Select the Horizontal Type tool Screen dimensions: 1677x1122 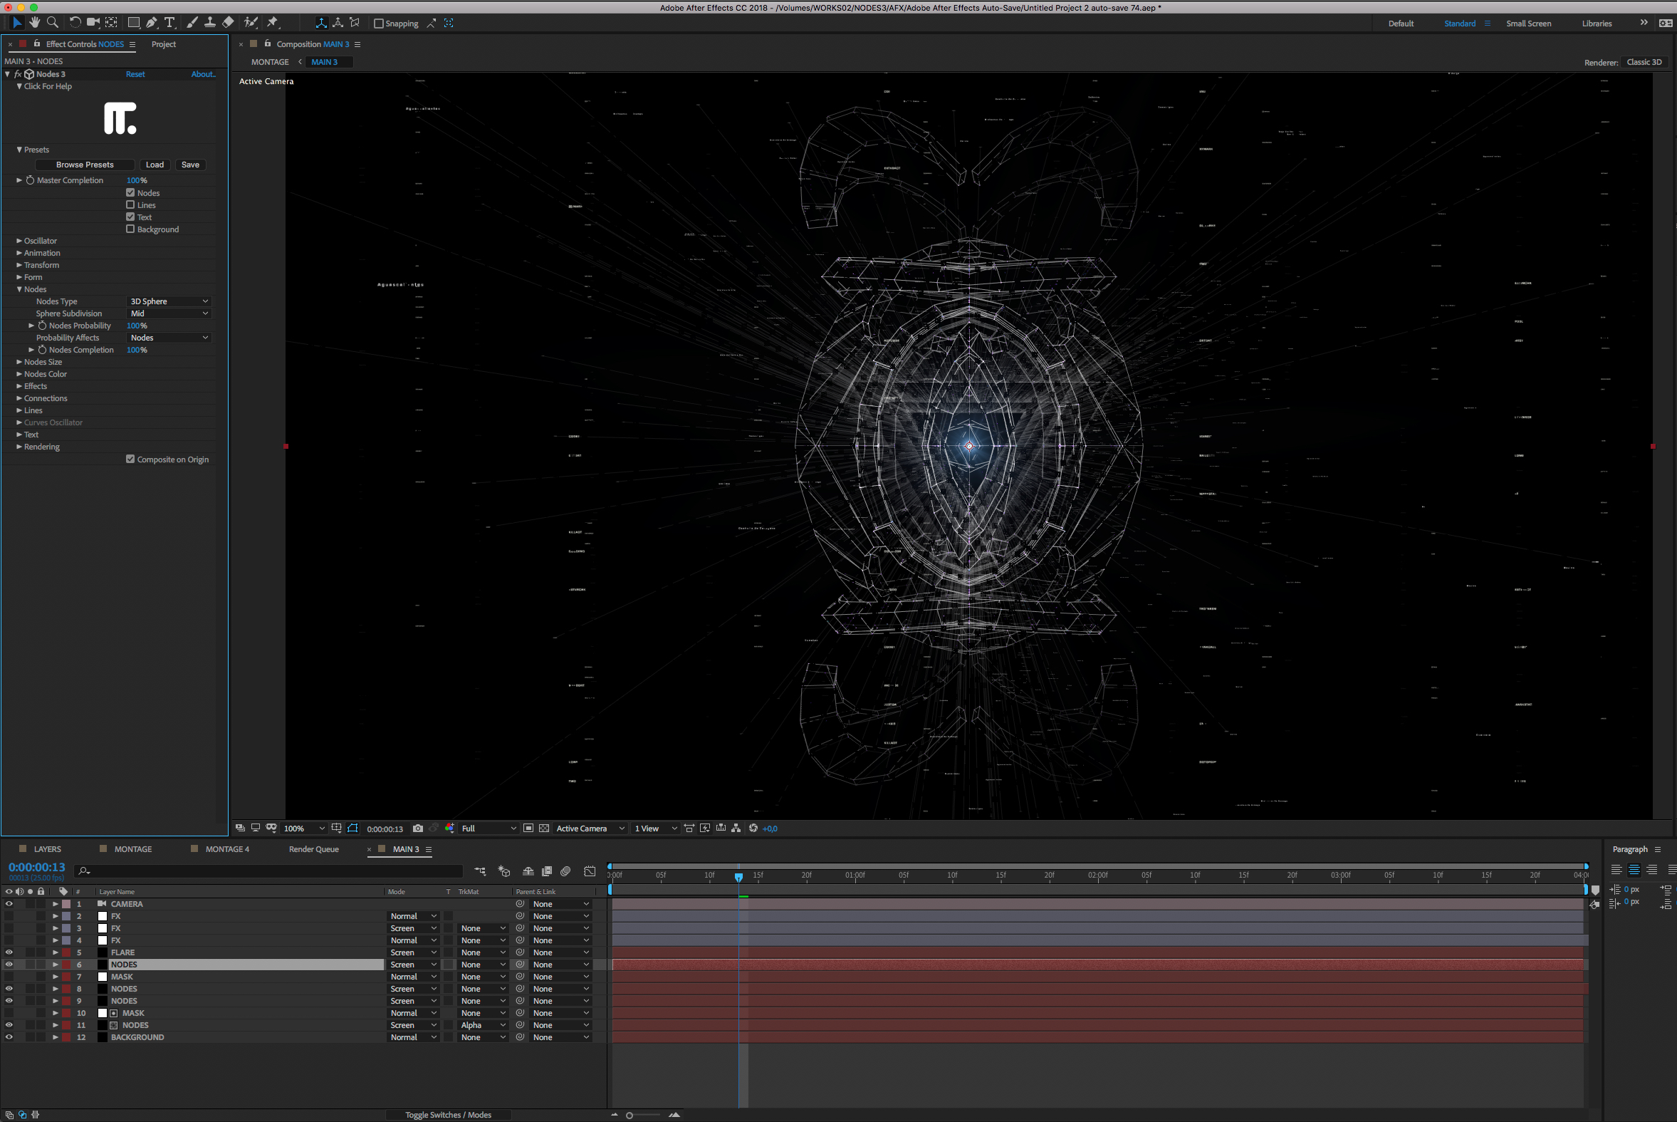coord(169,23)
